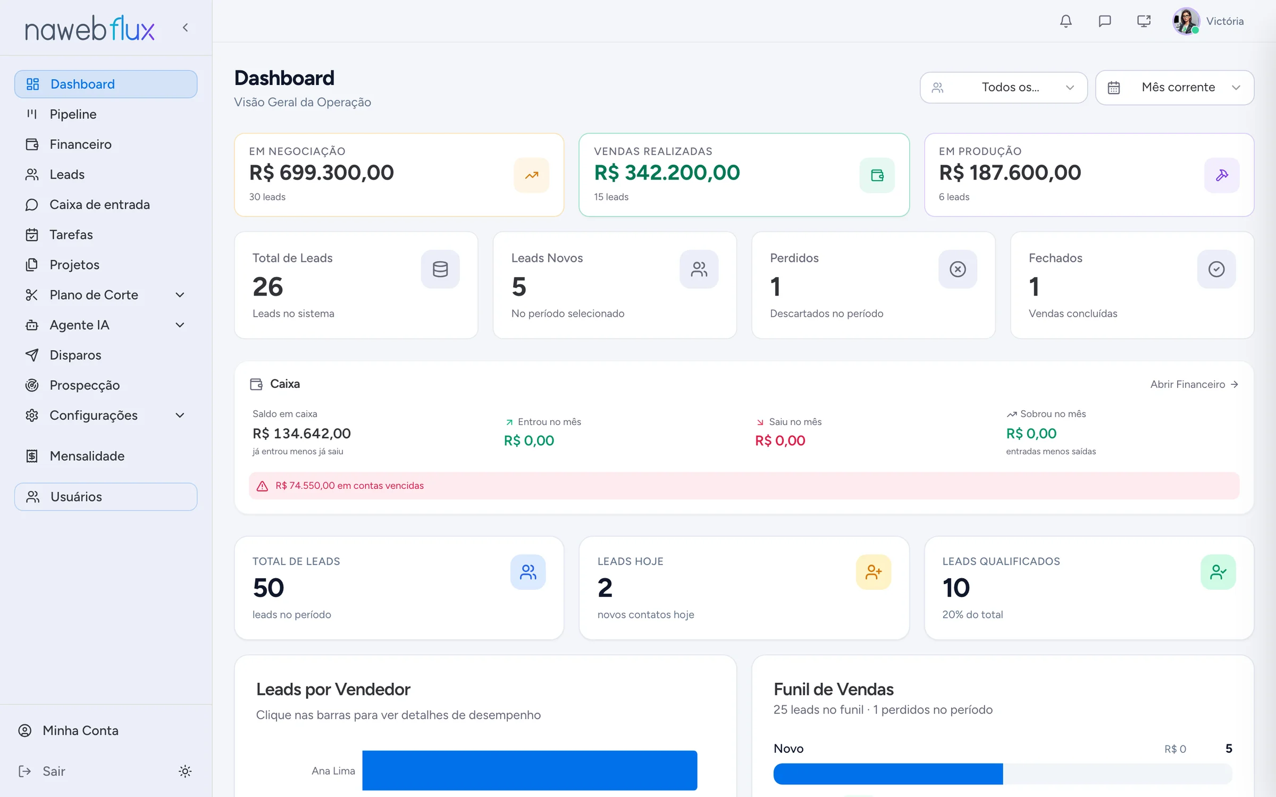This screenshot has width=1276, height=797.
Task: Click the Configurações gear icon
Action: click(32, 415)
